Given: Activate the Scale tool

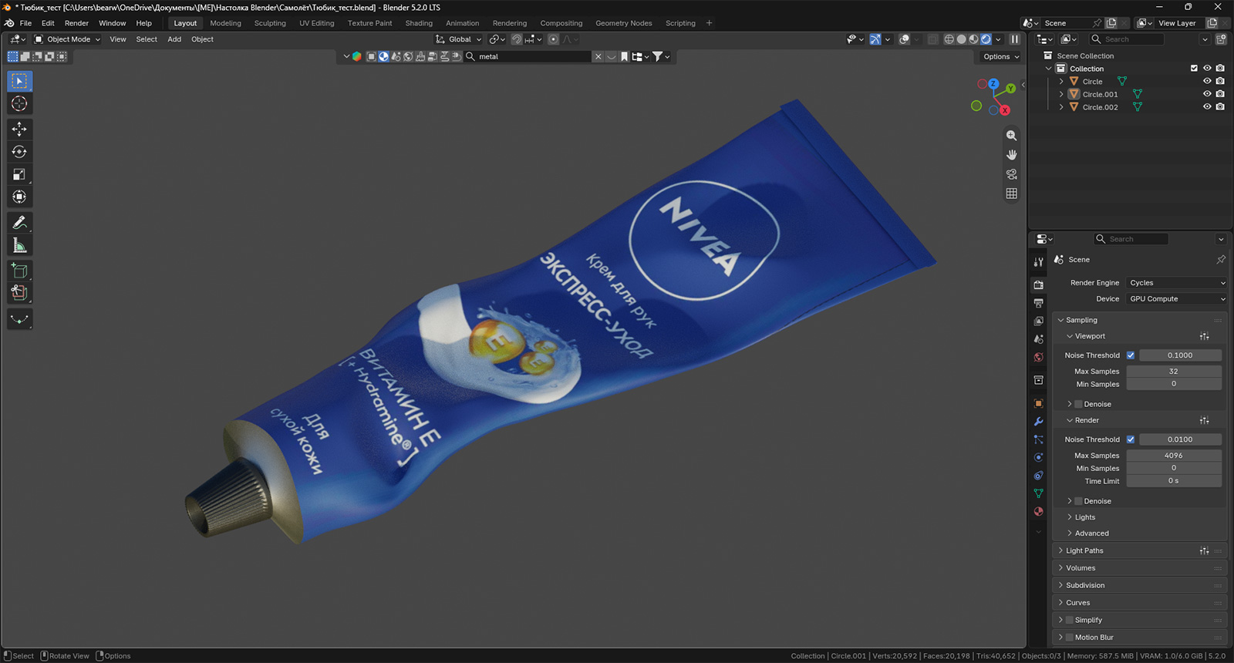Looking at the screenshot, I should click(19, 174).
